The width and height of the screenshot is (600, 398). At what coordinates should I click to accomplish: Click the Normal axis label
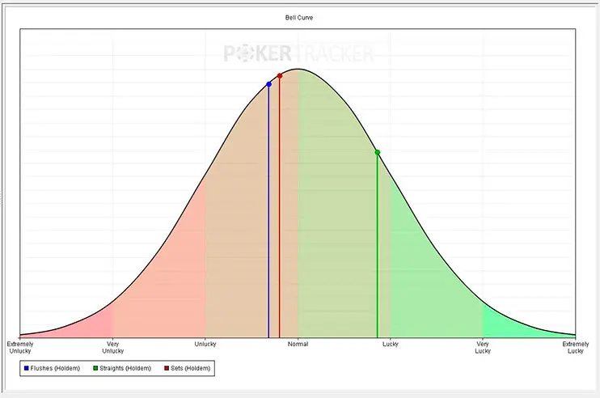298,344
